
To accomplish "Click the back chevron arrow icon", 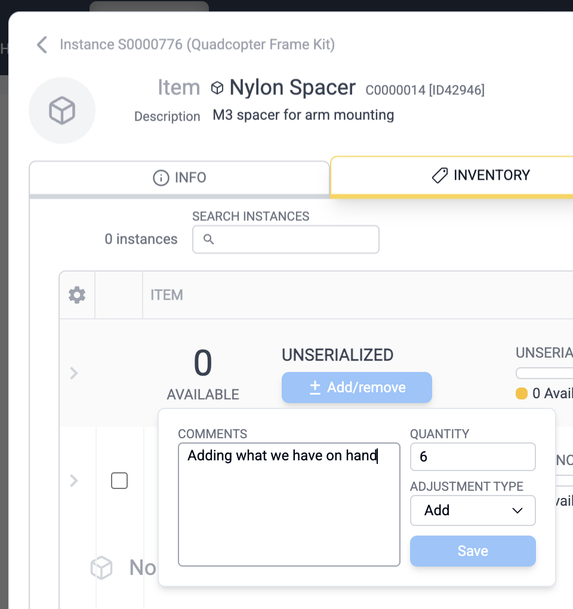I will pyautogui.click(x=42, y=45).
